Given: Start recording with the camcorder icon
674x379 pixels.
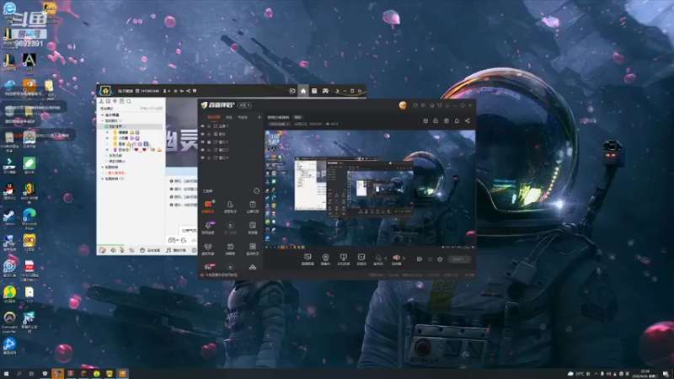Looking at the screenshot, I should coord(419,259).
